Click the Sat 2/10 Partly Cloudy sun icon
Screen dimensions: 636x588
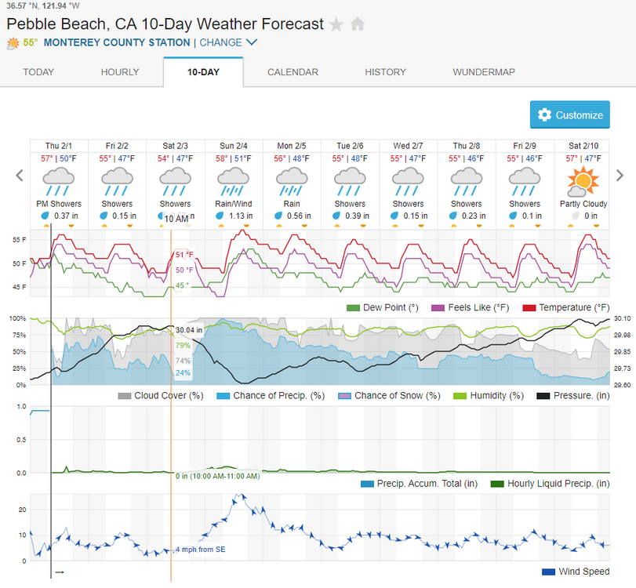pyautogui.click(x=583, y=182)
